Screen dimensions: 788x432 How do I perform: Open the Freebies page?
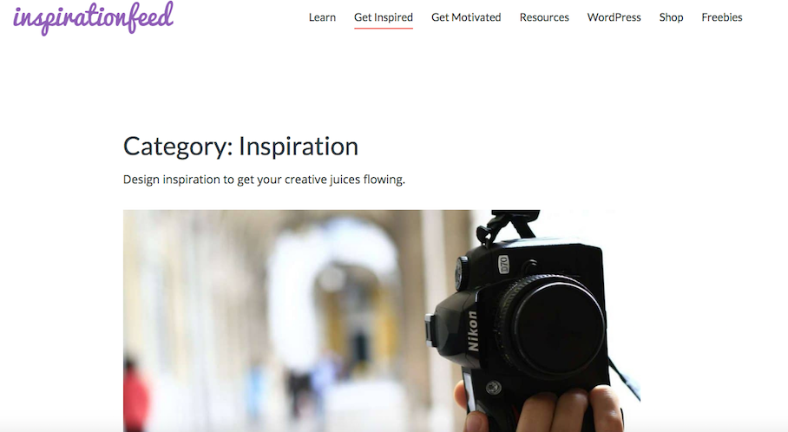(x=722, y=17)
